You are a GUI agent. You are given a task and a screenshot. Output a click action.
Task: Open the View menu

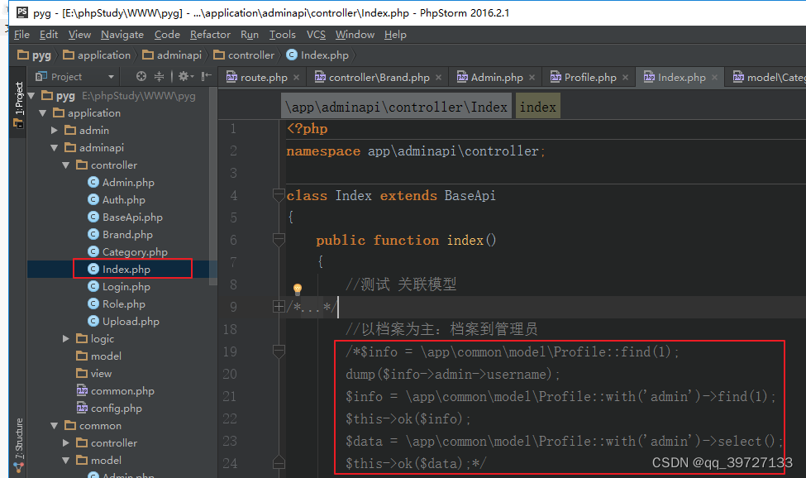point(79,35)
